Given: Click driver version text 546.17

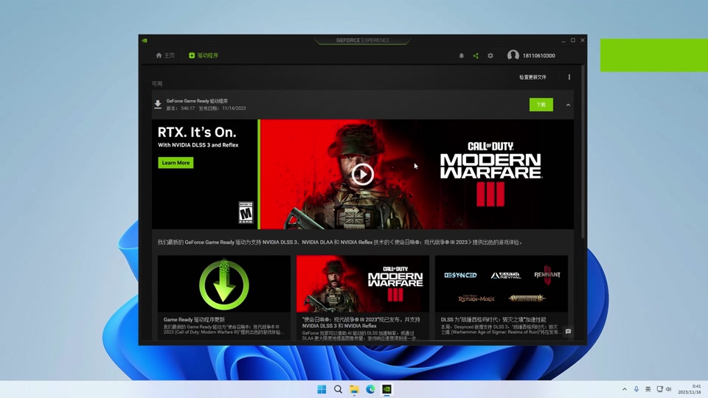Looking at the screenshot, I should pyautogui.click(x=188, y=108).
